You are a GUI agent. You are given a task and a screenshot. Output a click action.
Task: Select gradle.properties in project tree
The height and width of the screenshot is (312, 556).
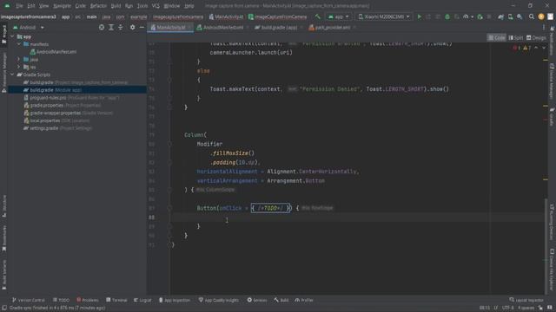click(x=62, y=106)
